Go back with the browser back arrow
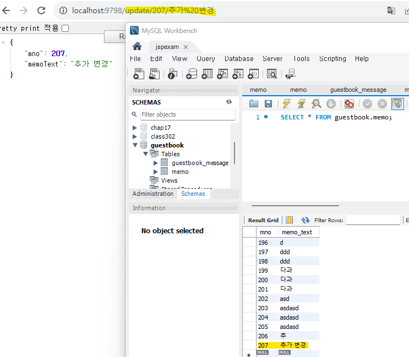The image size is (409, 357). [6, 10]
